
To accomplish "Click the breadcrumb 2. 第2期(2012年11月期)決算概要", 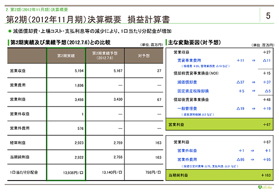I will pyautogui.click(x=37, y=9).
